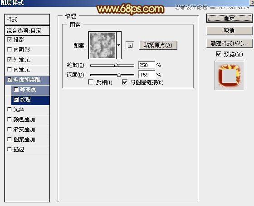Enable the 反相(I) checkbox
The height and width of the screenshot is (206, 254).
pyautogui.click(x=91, y=82)
